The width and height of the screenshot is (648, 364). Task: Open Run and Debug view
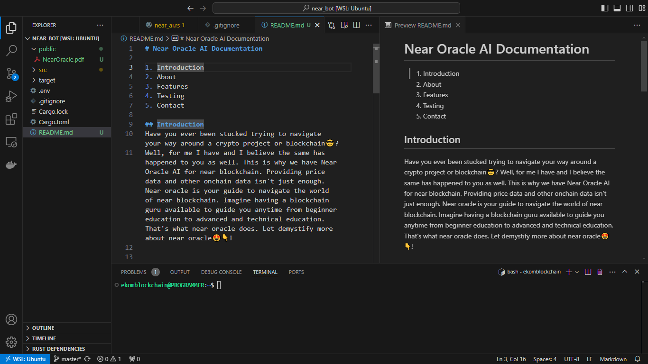click(11, 96)
